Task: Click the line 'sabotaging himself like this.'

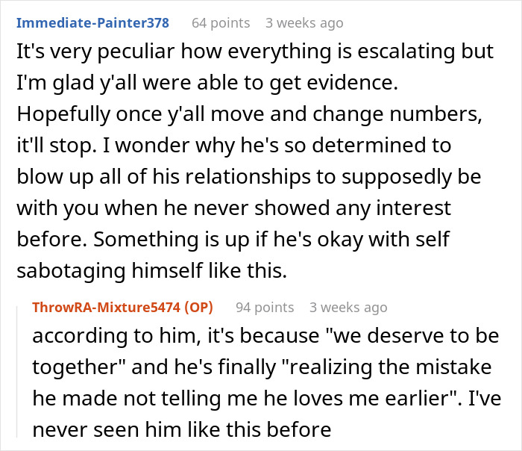Action: (x=152, y=270)
